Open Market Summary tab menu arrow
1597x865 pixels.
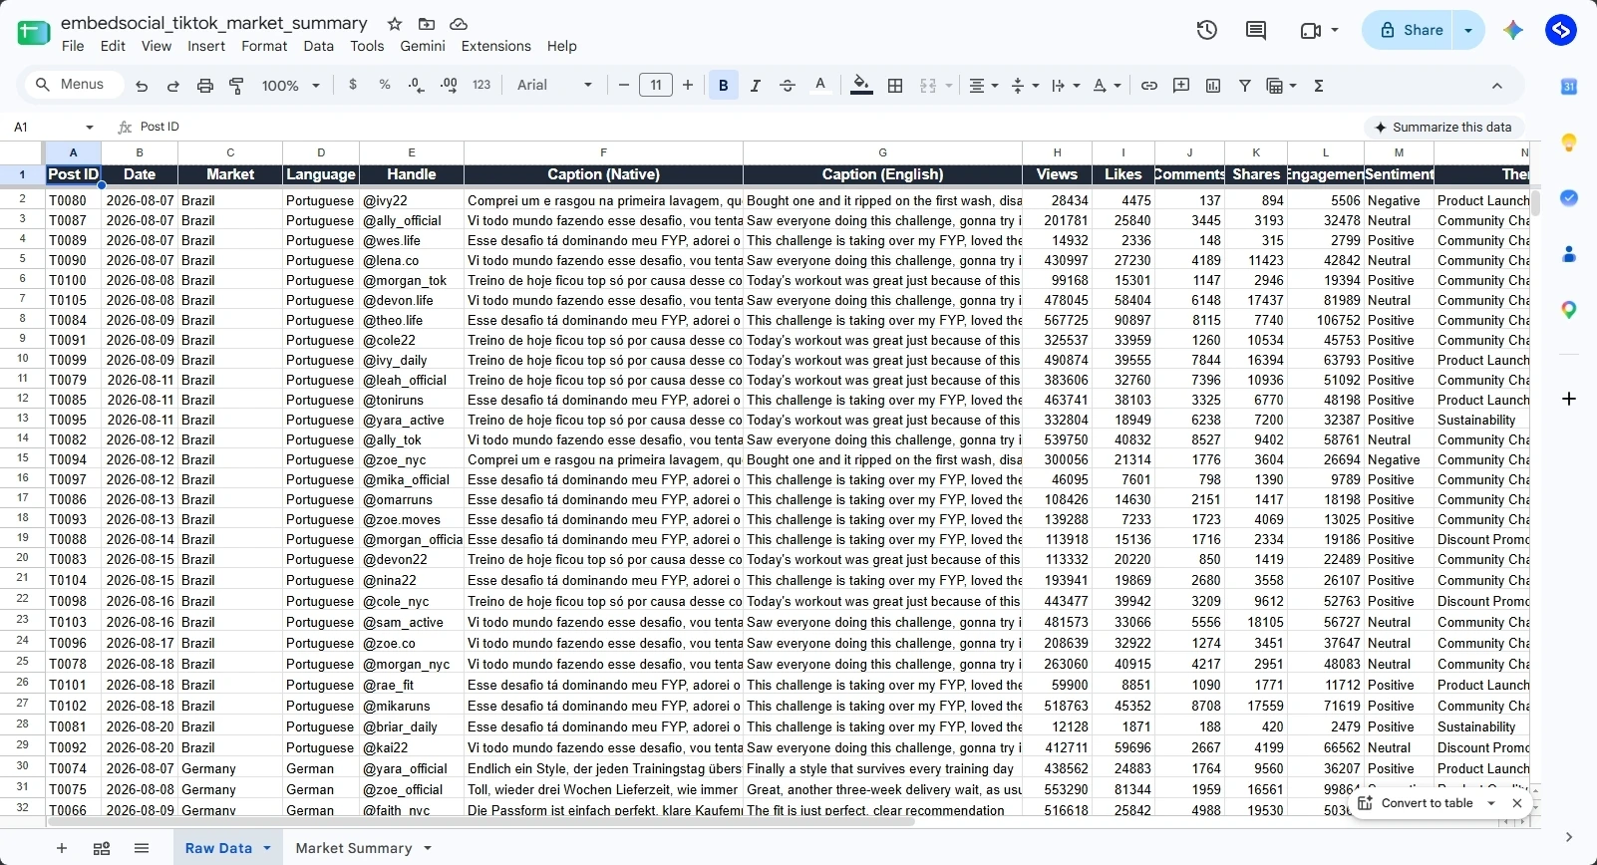tap(428, 848)
